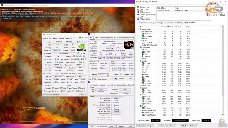Click Validate in upper CPU-Z window
The width and height of the screenshot is (228, 128).
click(x=121, y=79)
